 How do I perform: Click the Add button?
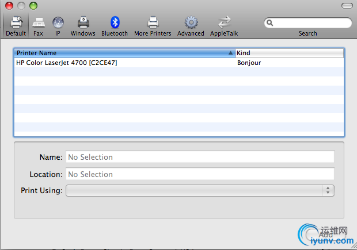pyautogui.click(x=325, y=234)
